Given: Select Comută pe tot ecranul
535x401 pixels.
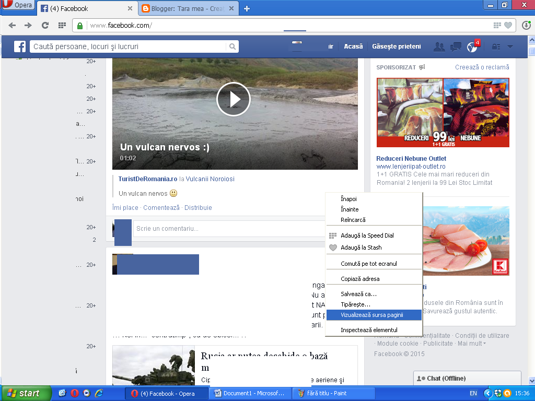Looking at the screenshot, I should coord(374,264).
